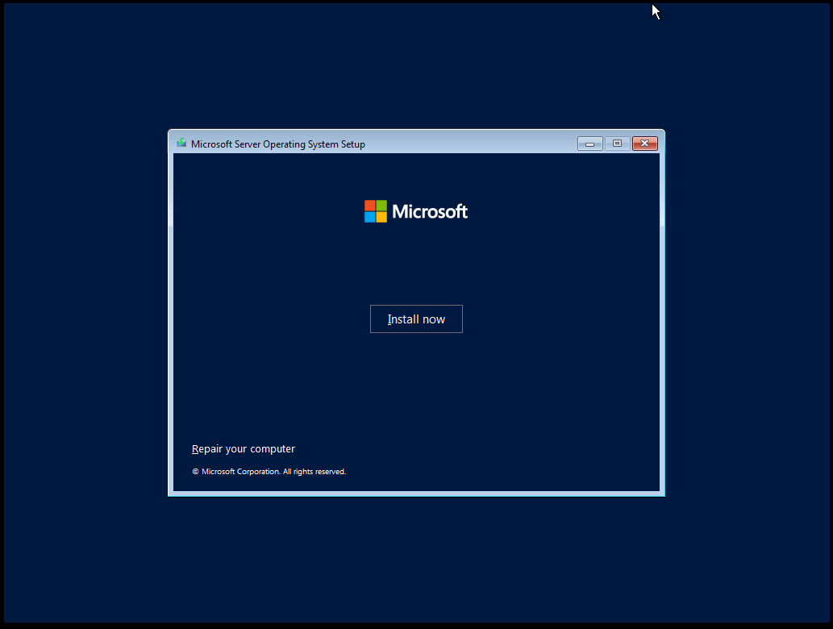Close the Microsoft Server Operating System Setup window
The image size is (833, 629).
pyautogui.click(x=645, y=144)
